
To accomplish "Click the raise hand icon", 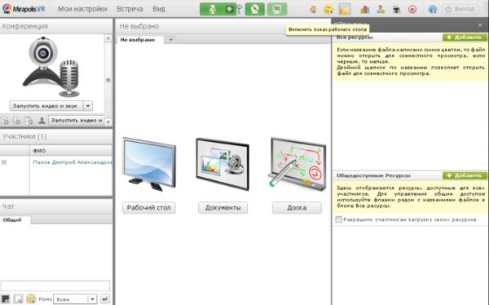I will pyautogui.click(x=313, y=9).
